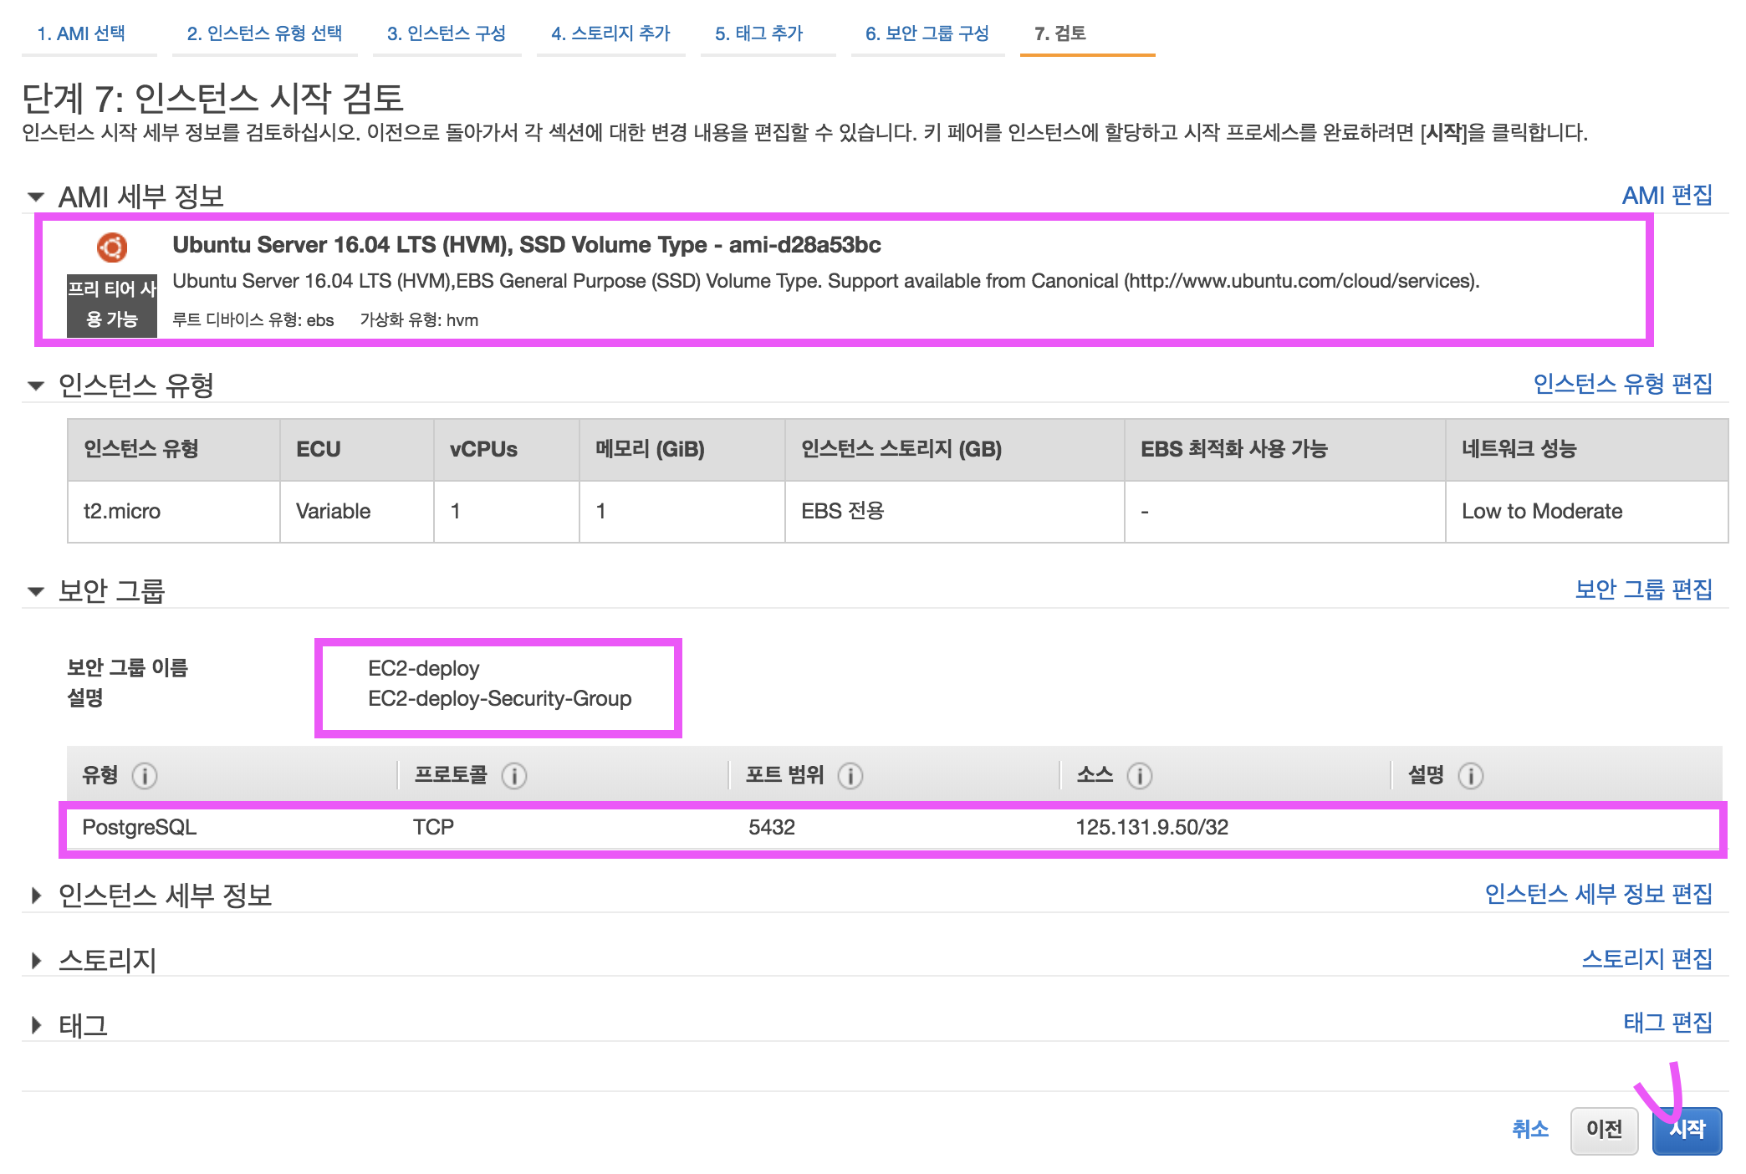This screenshot has height=1174, width=1746.
Task: Go to the 1. AMI 선택 tab
Action: pos(81,33)
